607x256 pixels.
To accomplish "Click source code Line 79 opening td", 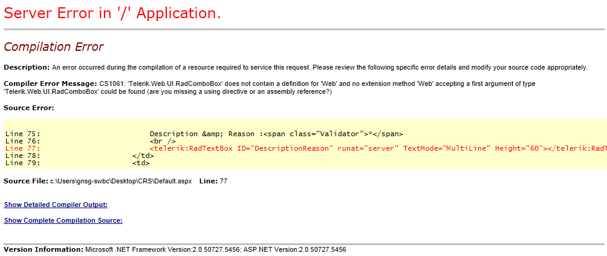I will pos(77,163).
